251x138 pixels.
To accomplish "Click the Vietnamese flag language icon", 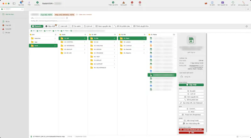I will 206,3.
